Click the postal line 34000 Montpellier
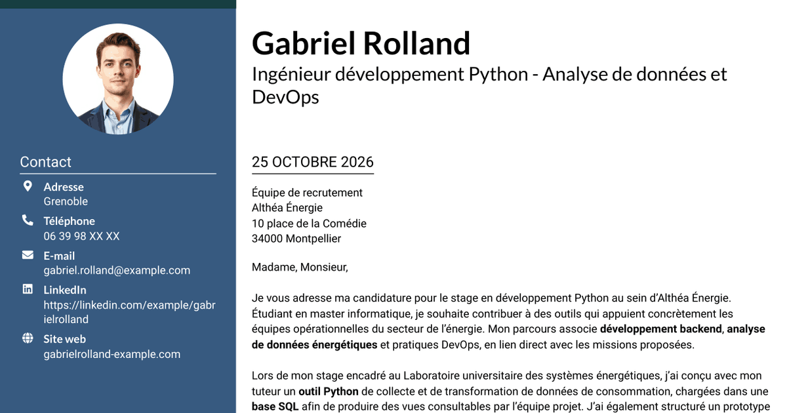The image size is (787, 413). click(297, 239)
